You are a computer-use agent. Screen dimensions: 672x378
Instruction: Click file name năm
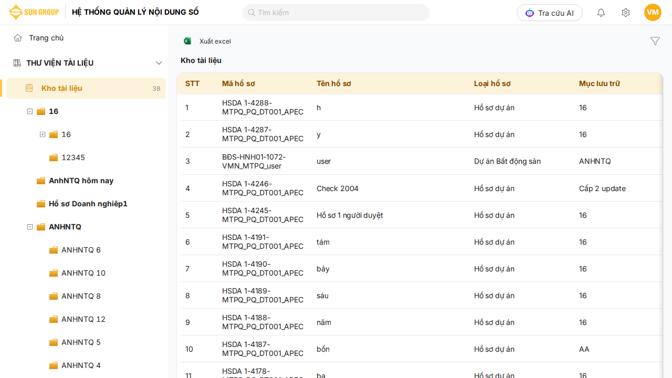pyautogui.click(x=324, y=322)
